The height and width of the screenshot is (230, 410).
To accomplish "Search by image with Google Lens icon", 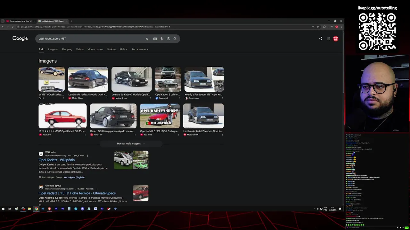I will click(x=168, y=39).
